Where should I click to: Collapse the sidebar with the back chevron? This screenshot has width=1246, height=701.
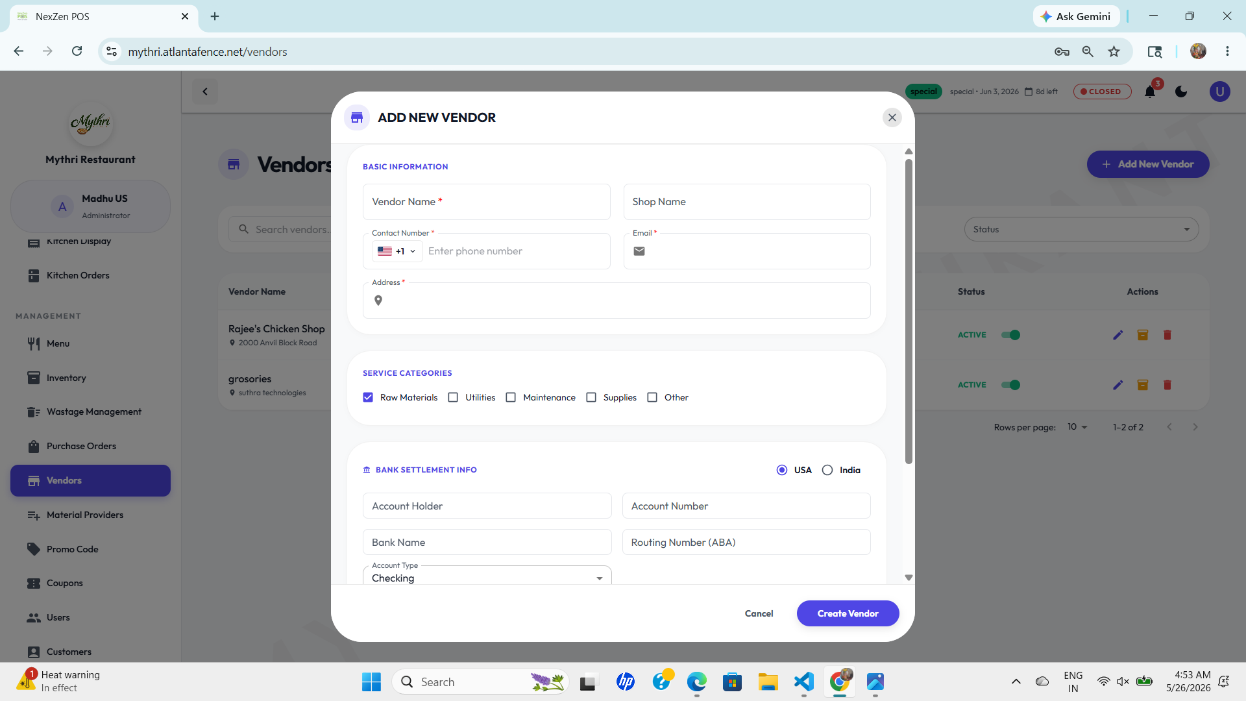[x=205, y=92]
